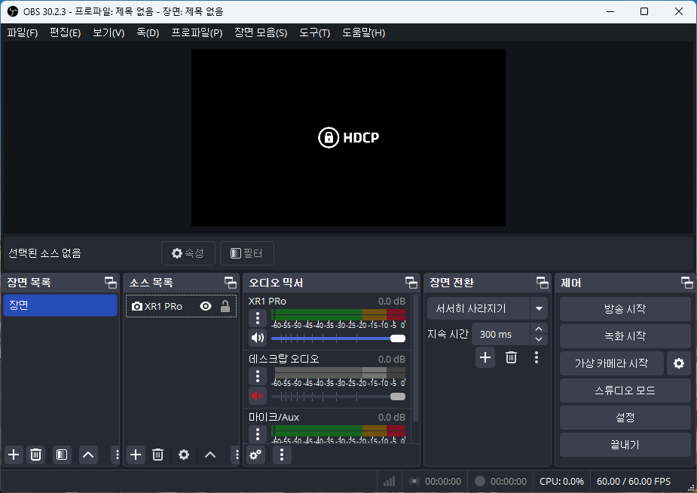
Task: Select 장면 in the scene list
Action: (60, 307)
